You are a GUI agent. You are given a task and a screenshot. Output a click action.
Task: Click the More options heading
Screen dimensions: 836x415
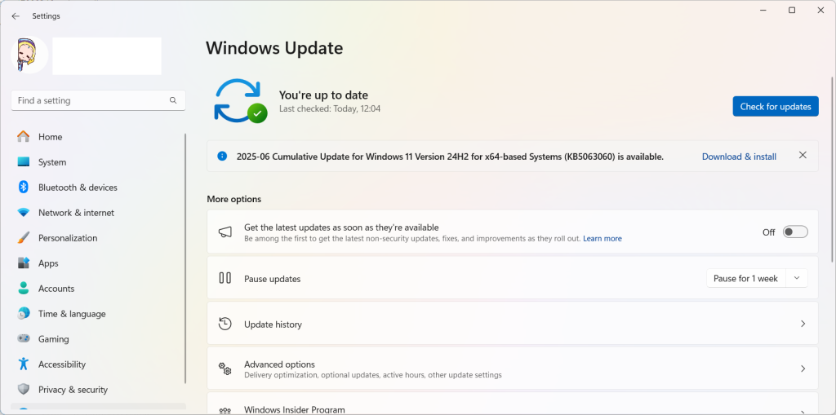coord(234,199)
